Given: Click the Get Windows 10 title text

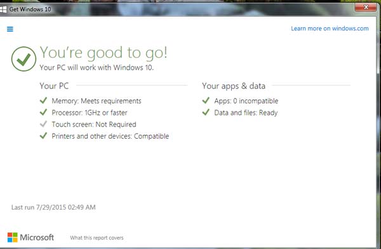Looking at the screenshot, I should coord(30,10).
